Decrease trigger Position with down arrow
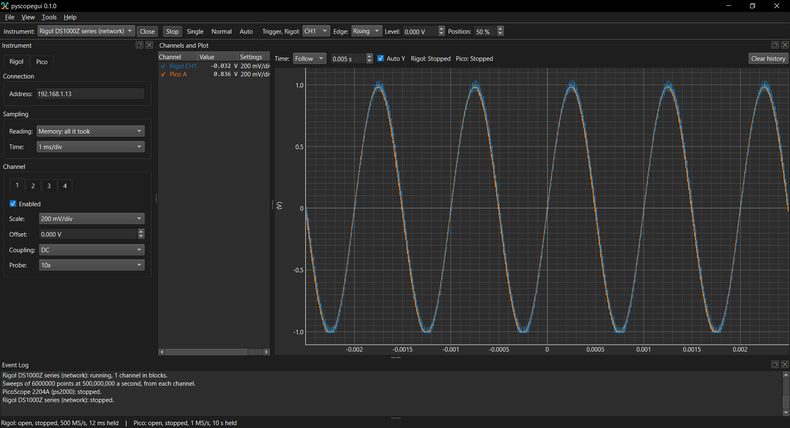The image size is (790, 428). (x=500, y=34)
